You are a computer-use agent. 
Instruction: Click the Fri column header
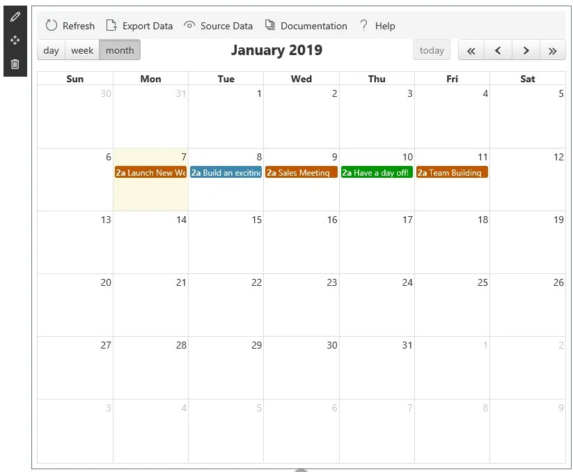pyautogui.click(x=452, y=79)
